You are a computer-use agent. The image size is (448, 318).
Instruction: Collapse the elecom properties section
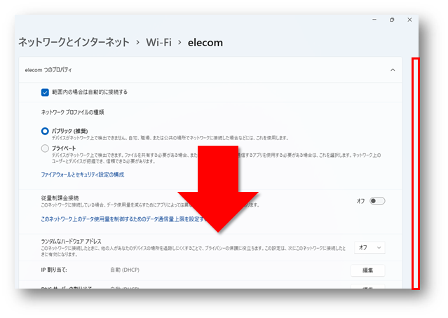click(393, 70)
